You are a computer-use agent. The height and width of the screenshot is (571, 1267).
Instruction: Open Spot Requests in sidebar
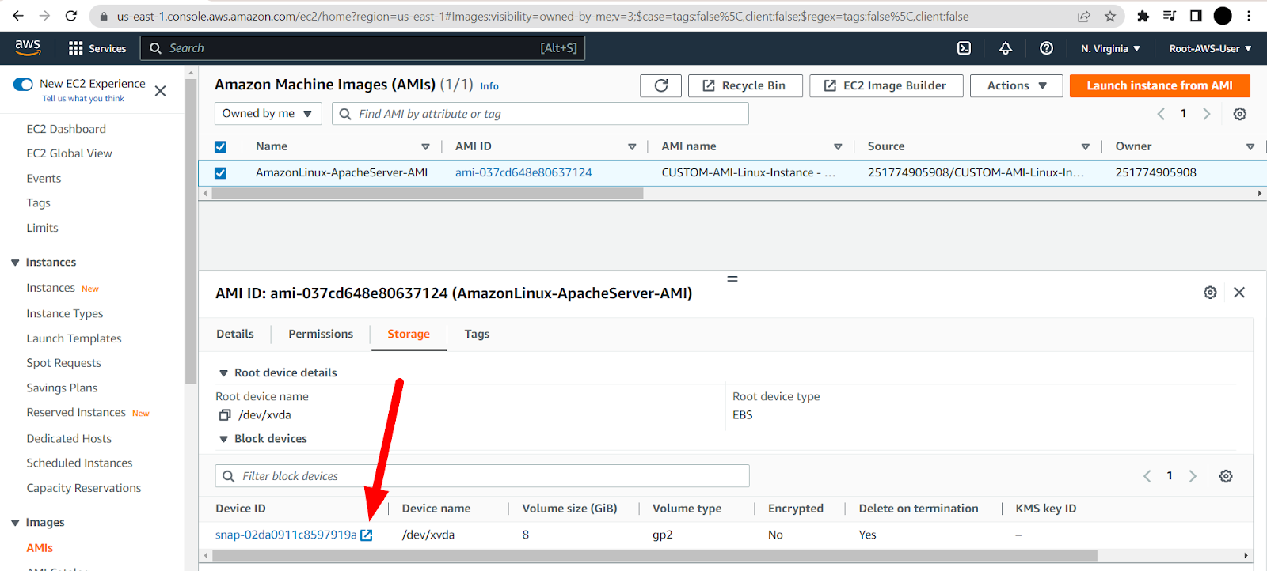(63, 363)
